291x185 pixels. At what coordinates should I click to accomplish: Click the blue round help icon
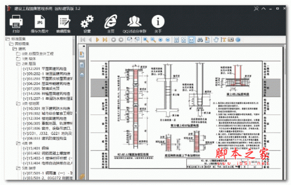238,40
